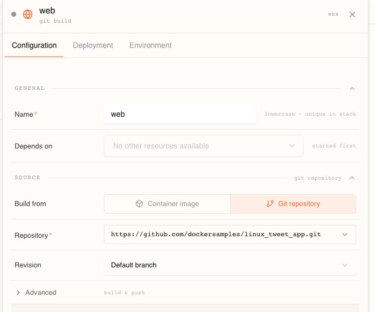Click the 'Depends on' field label
Viewport: 375px width, 312px height.
point(33,146)
